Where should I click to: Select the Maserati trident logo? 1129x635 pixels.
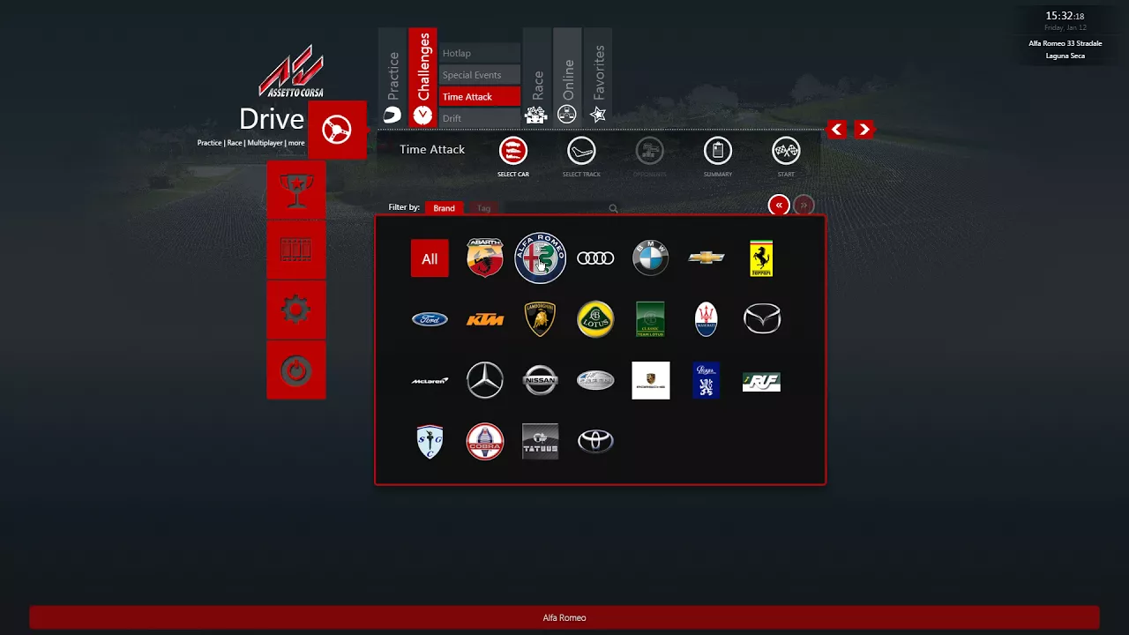click(x=707, y=319)
